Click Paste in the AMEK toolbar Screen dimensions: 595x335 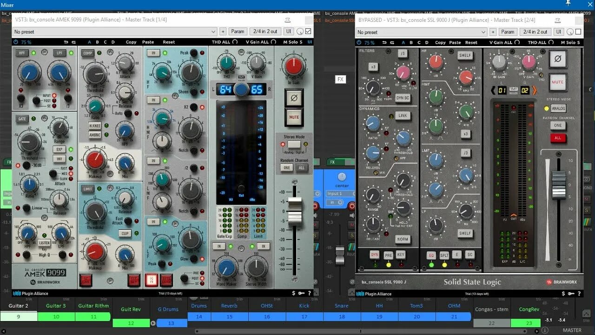pyautogui.click(x=148, y=42)
